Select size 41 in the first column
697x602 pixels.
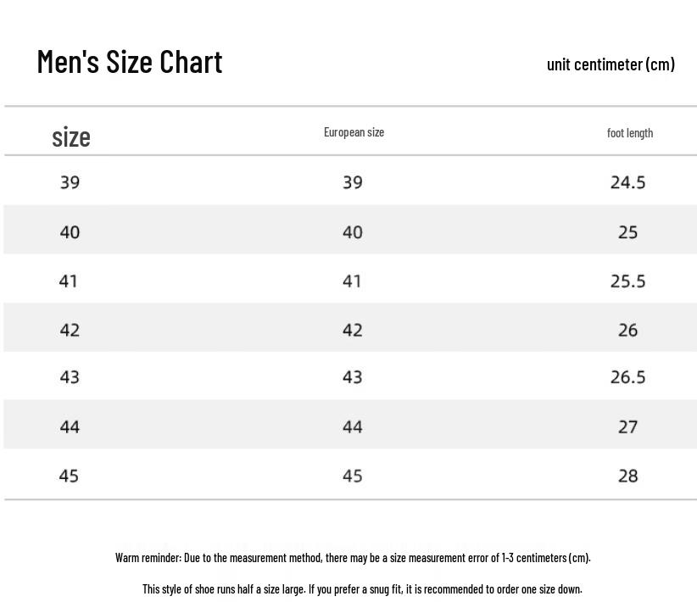69,281
